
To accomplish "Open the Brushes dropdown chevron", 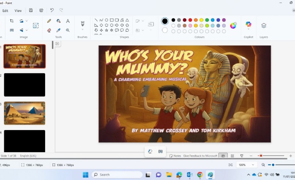I will pyautogui.click(x=82, y=29).
